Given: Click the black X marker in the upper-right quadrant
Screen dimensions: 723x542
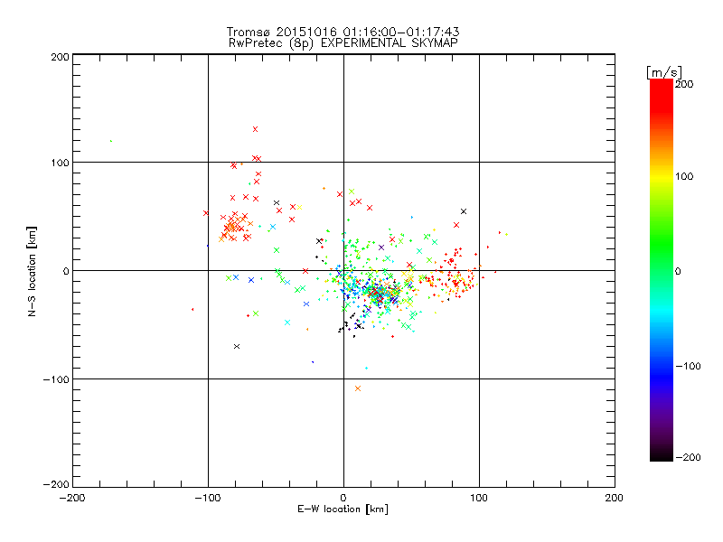Looking at the screenshot, I should coord(464,211).
